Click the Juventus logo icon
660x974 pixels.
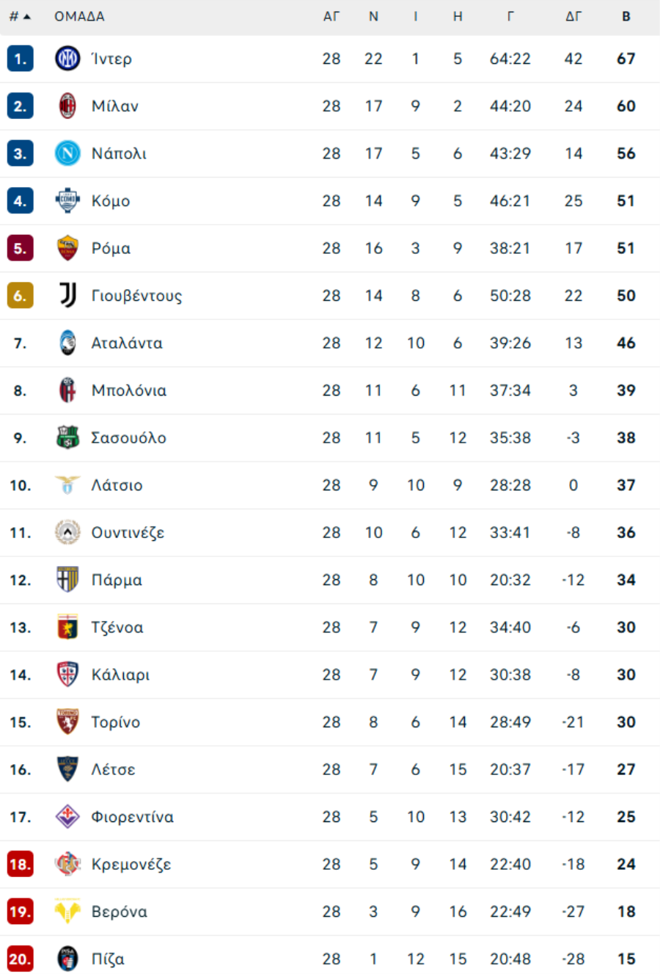pyautogui.click(x=67, y=296)
